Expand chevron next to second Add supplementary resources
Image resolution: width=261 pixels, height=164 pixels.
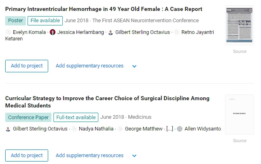[x=134, y=156]
